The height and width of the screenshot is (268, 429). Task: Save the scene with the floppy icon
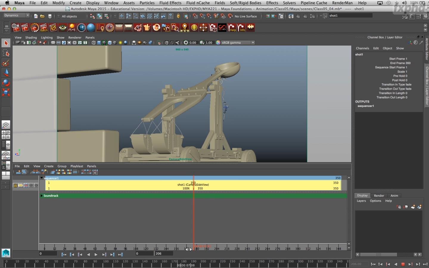(x=50, y=16)
